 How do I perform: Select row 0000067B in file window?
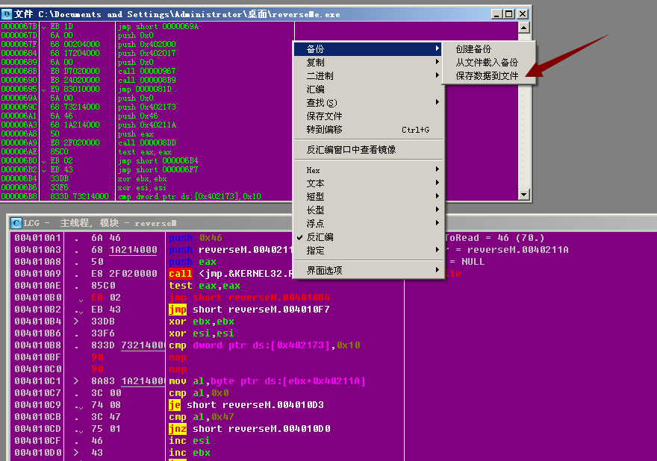coord(146,26)
